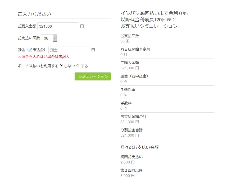Click the イシバシ36回払いまで金利0% heading
The image size is (241, 188).
tap(154, 13)
